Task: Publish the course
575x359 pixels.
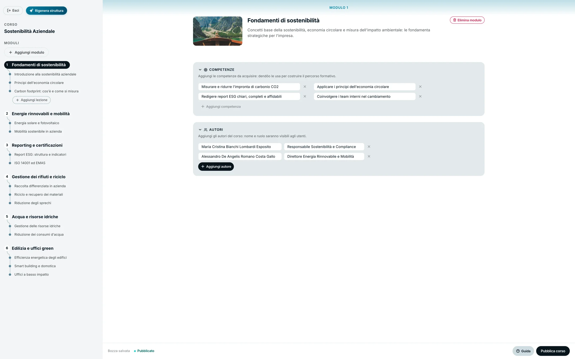Action: point(553,351)
